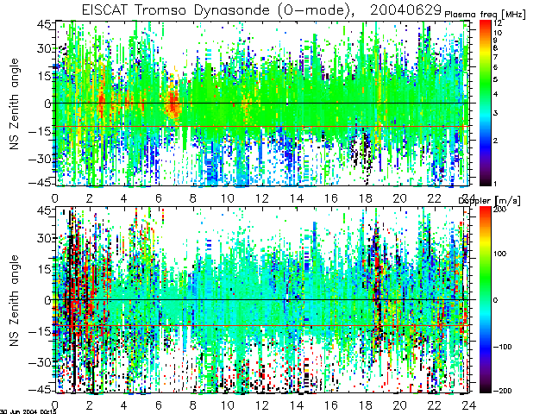Click the 100 tick on the Doppler scale
Viewport: 552px width, 414px height.
point(499,254)
